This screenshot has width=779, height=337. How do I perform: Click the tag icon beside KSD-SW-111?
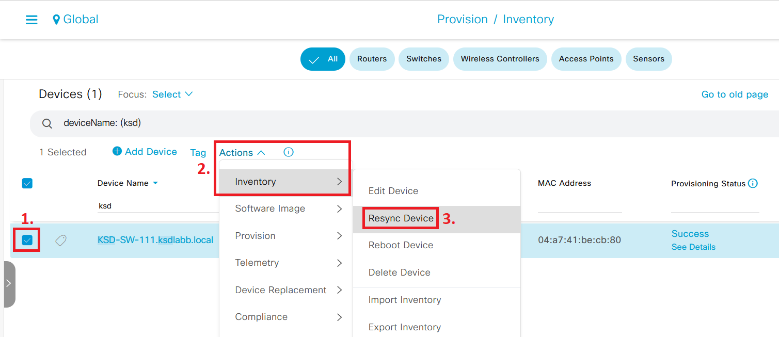[x=60, y=240]
